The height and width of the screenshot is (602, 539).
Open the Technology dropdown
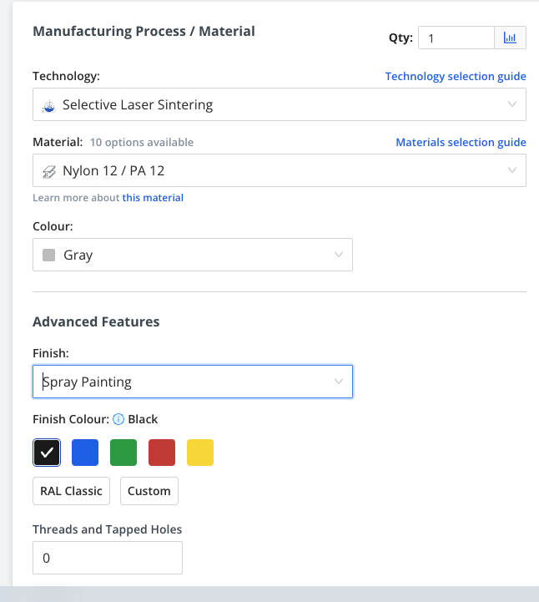coord(279,105)
